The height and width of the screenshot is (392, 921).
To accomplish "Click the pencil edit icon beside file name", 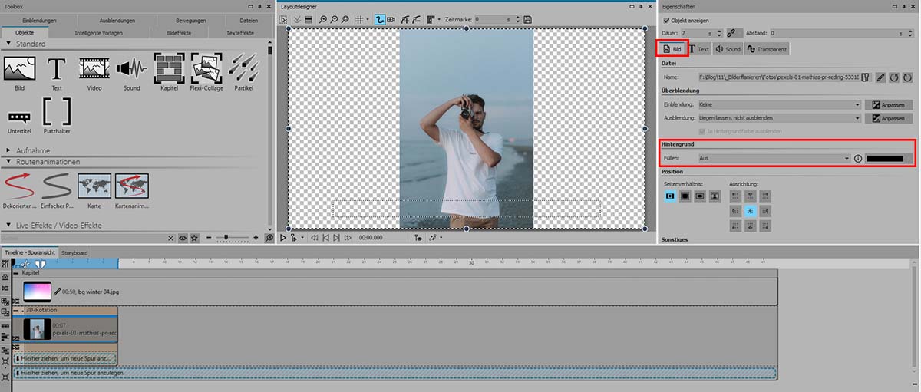I will [x=880, y=77].
